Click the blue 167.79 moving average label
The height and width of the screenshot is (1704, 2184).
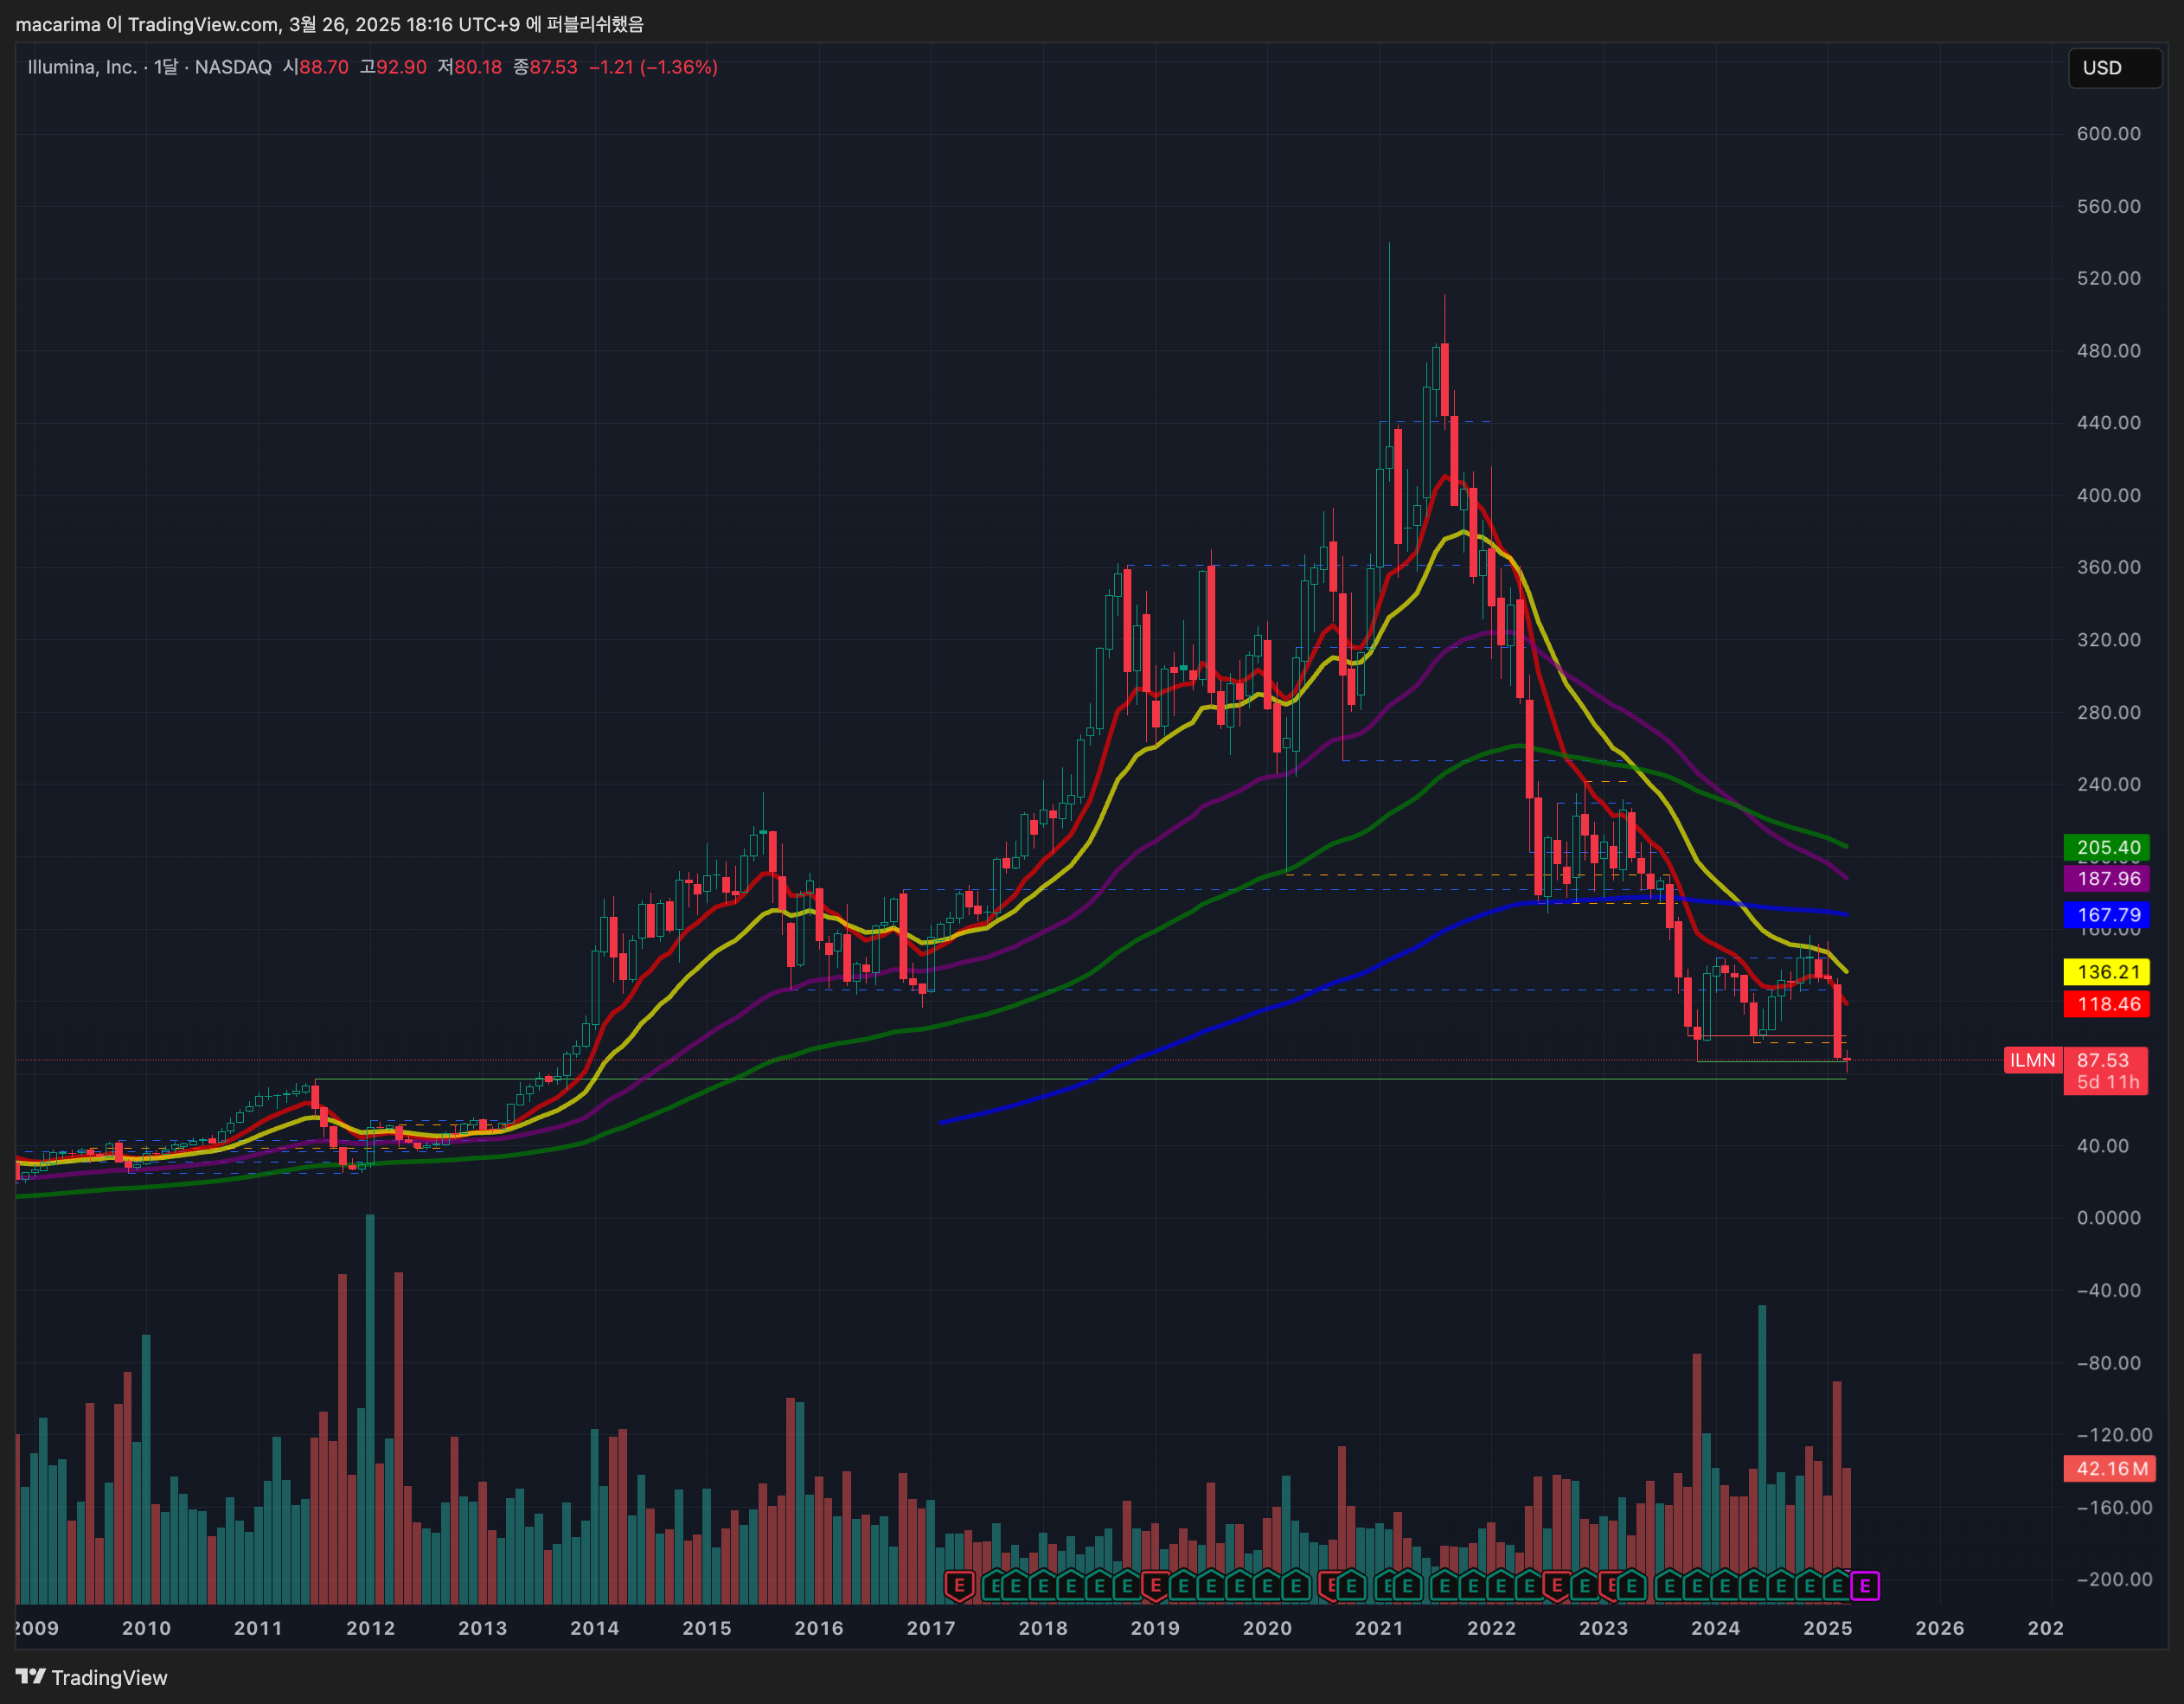[2107, 915]
